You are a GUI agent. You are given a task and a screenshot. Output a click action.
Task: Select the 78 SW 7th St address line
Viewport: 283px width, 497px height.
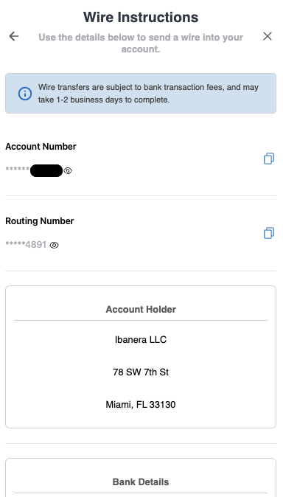click(x=141, y=372)
